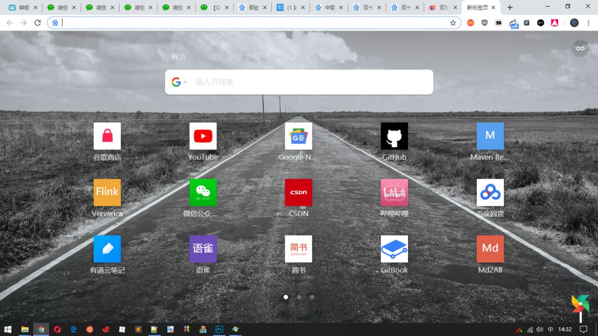Open the YouTube shortcut

pos(203,136)
